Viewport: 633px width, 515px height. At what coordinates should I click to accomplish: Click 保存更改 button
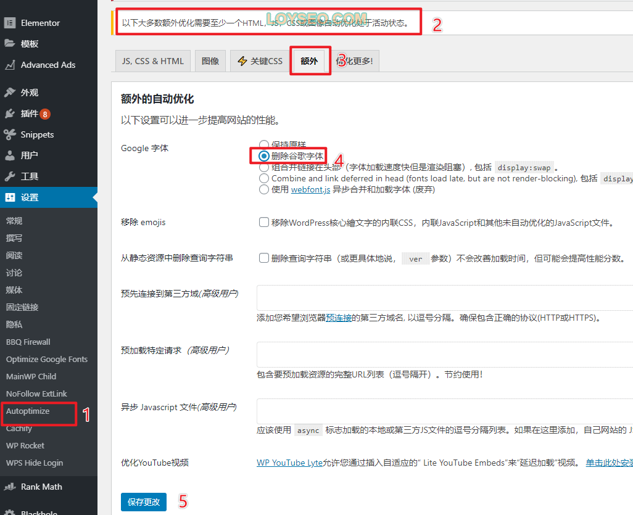[x=144, y=502]
